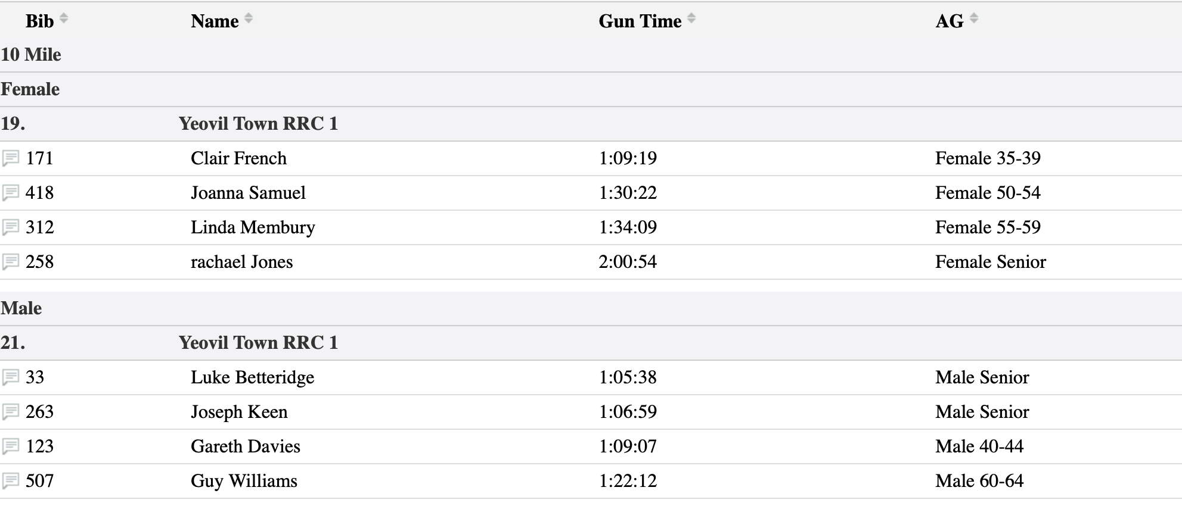Sort results by Bib column arrows
This screenshot has width=1182, height=506.
pos(64,19)
